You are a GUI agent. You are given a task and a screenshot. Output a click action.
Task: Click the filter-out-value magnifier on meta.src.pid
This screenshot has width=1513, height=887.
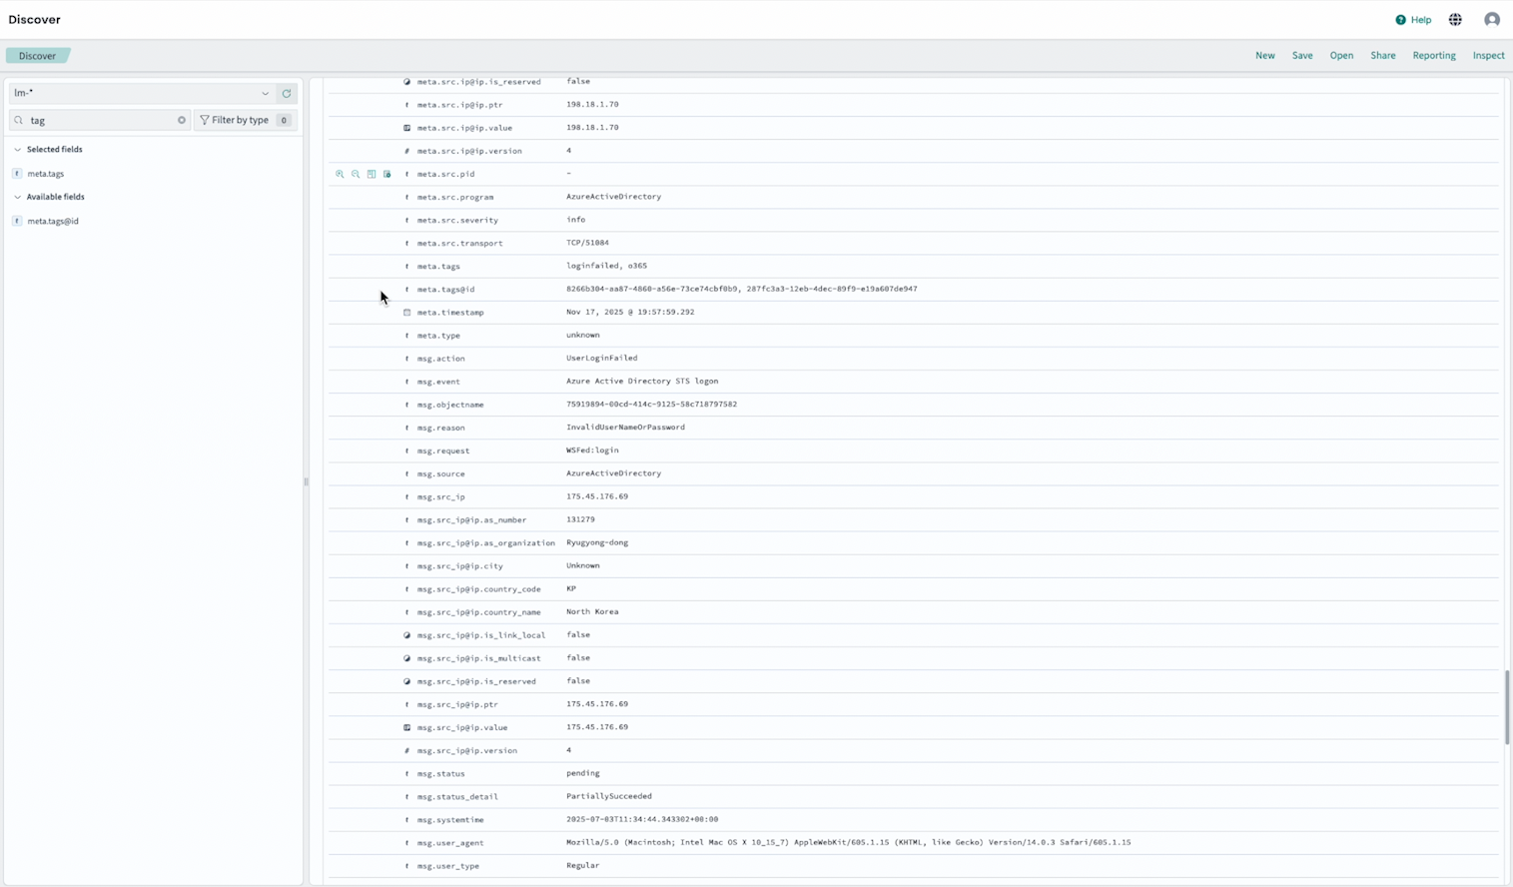[x=356, y=174]
